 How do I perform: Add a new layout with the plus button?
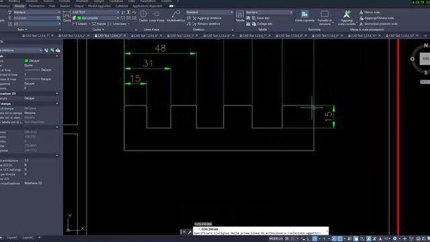tap(39, 237)
